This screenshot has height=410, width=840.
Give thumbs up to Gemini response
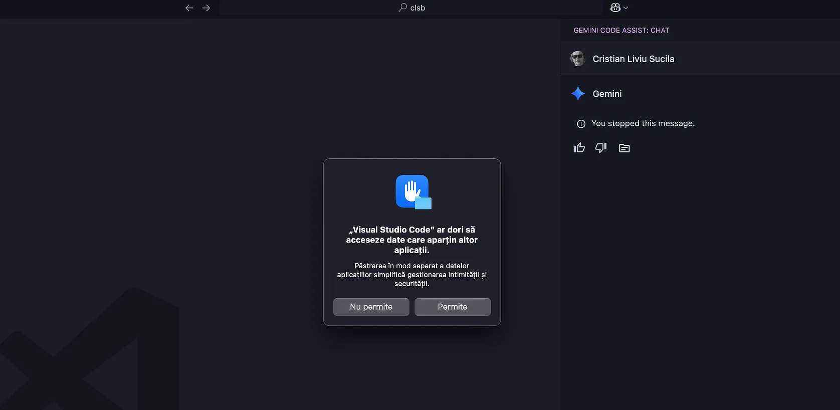pyautogui.click(x=579, y=148)
